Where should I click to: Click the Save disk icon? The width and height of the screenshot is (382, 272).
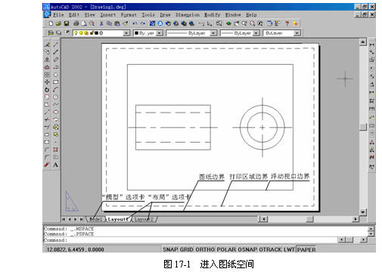pyautogui.click(x=67, y=23)
